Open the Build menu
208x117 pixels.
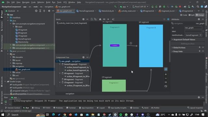tap(48, 2)
